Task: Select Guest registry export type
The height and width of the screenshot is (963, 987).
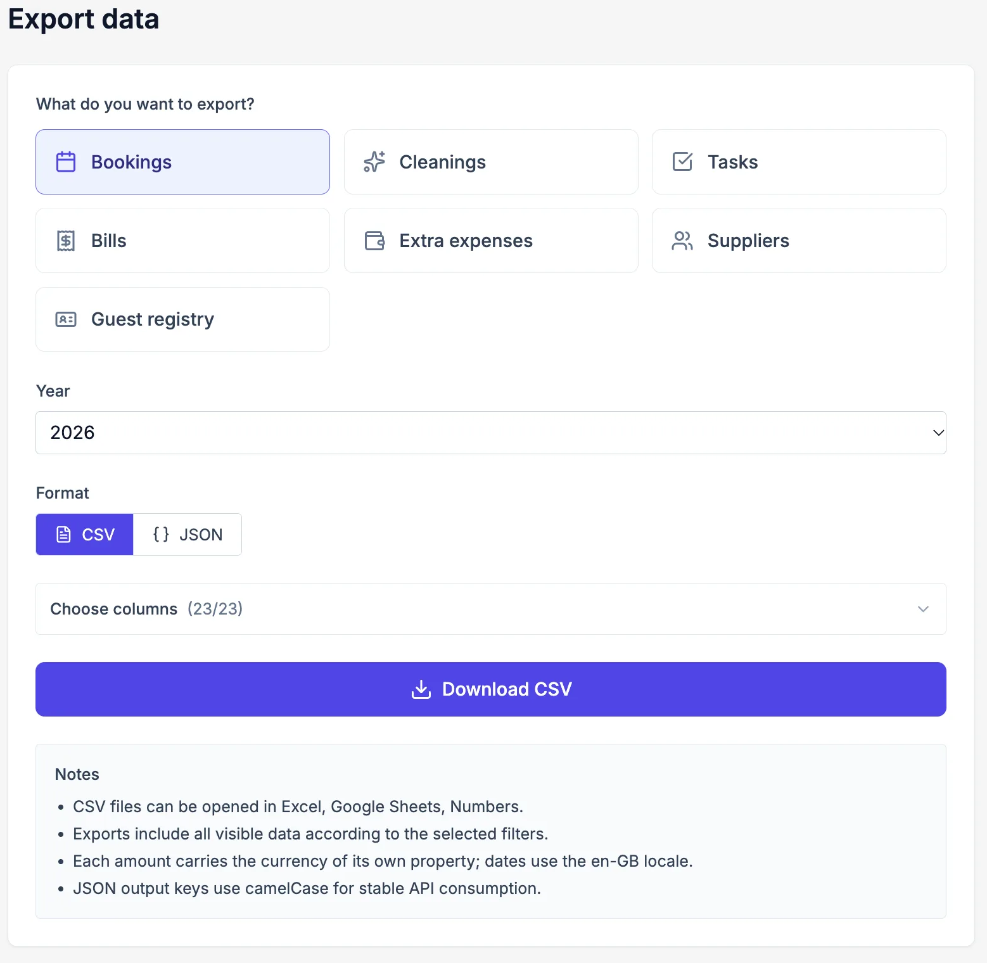Action: (x=182, y=319)
